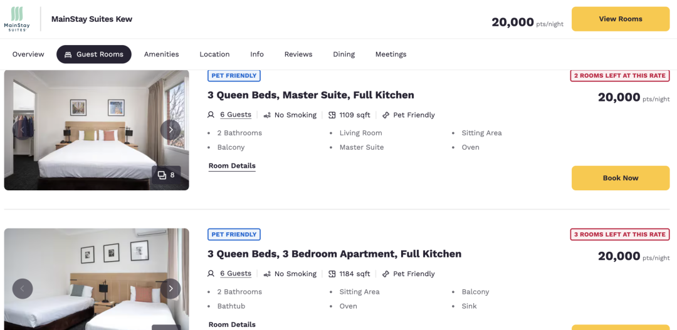Go to the Reviews tab
The image size is (677, 330).
(298, 54)
